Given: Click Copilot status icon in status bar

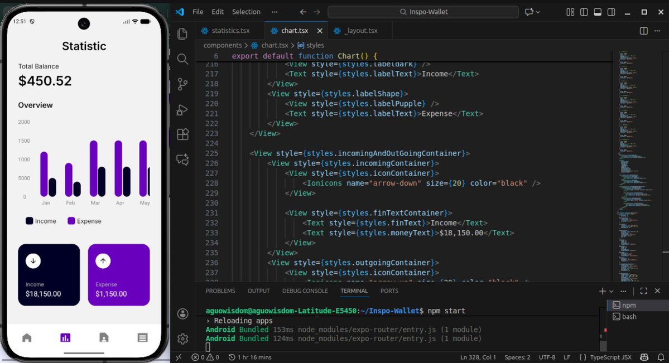Looking at the screenshot, I should point(644,357).
